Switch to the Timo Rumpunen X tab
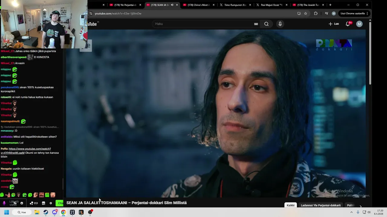This screenshot has height=217, width=387. [235, 5]
